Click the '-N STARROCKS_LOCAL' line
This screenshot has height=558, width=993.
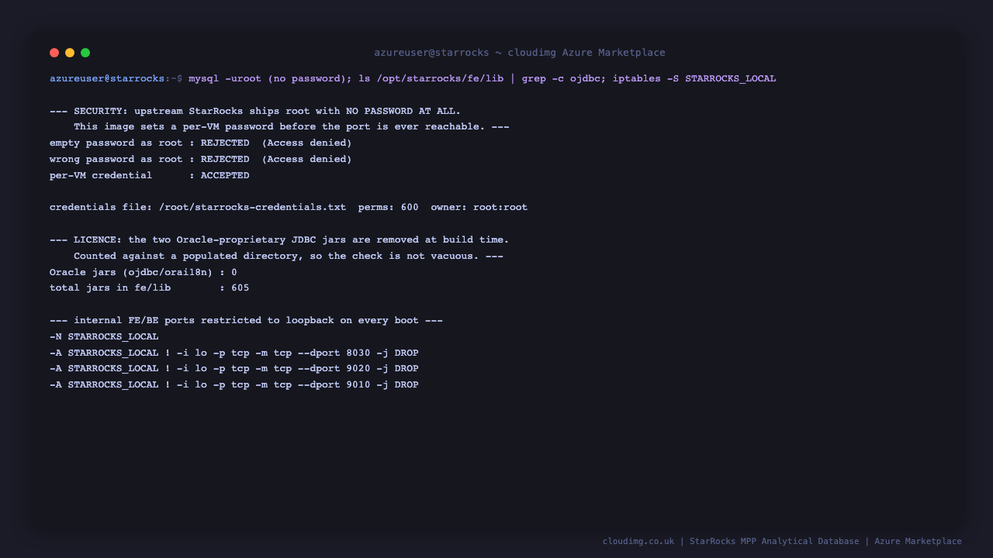click(x=104, y=337)
